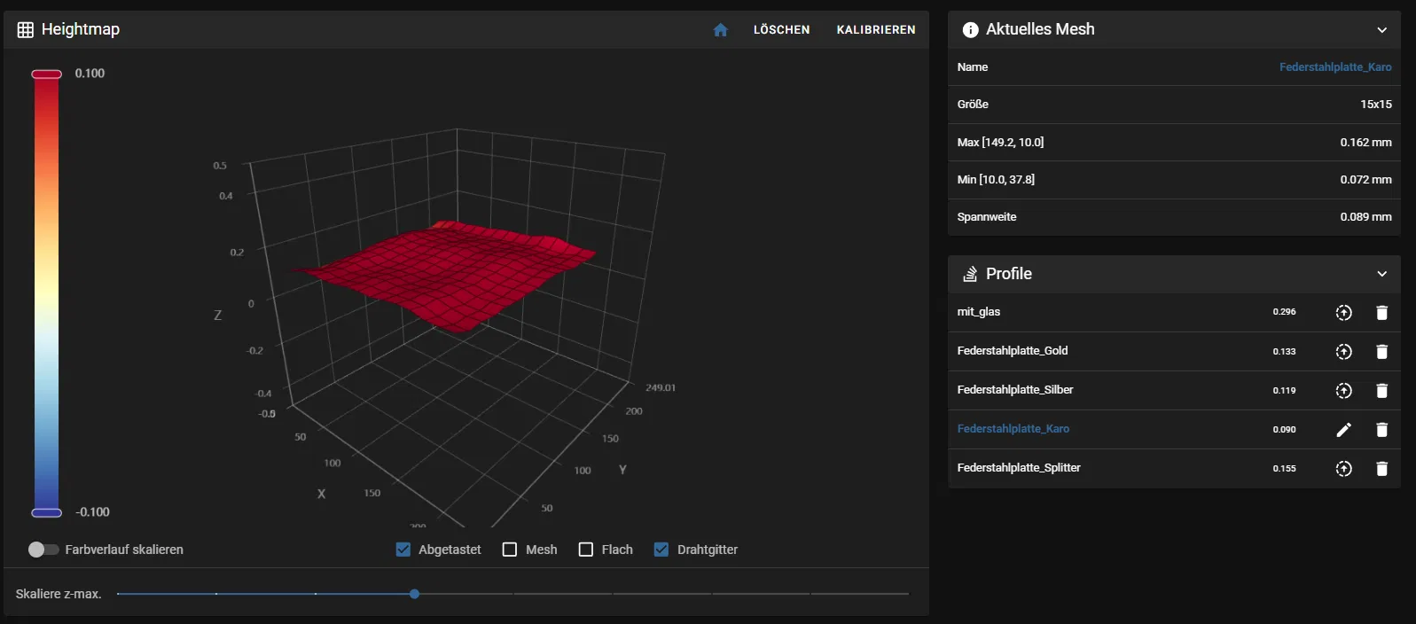The image size is (1416, 624).
Task: Click the upper red handle of color scale
Action: click(x=46, y=74)
